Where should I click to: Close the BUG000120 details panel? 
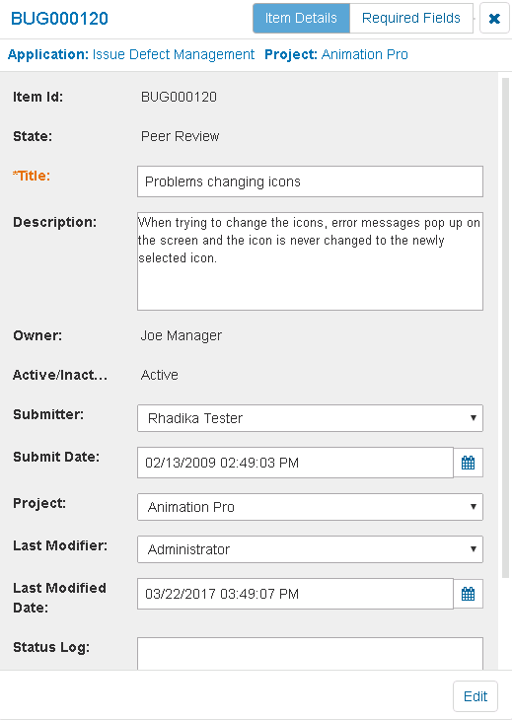pyautogui.click(x=494, y=19)
